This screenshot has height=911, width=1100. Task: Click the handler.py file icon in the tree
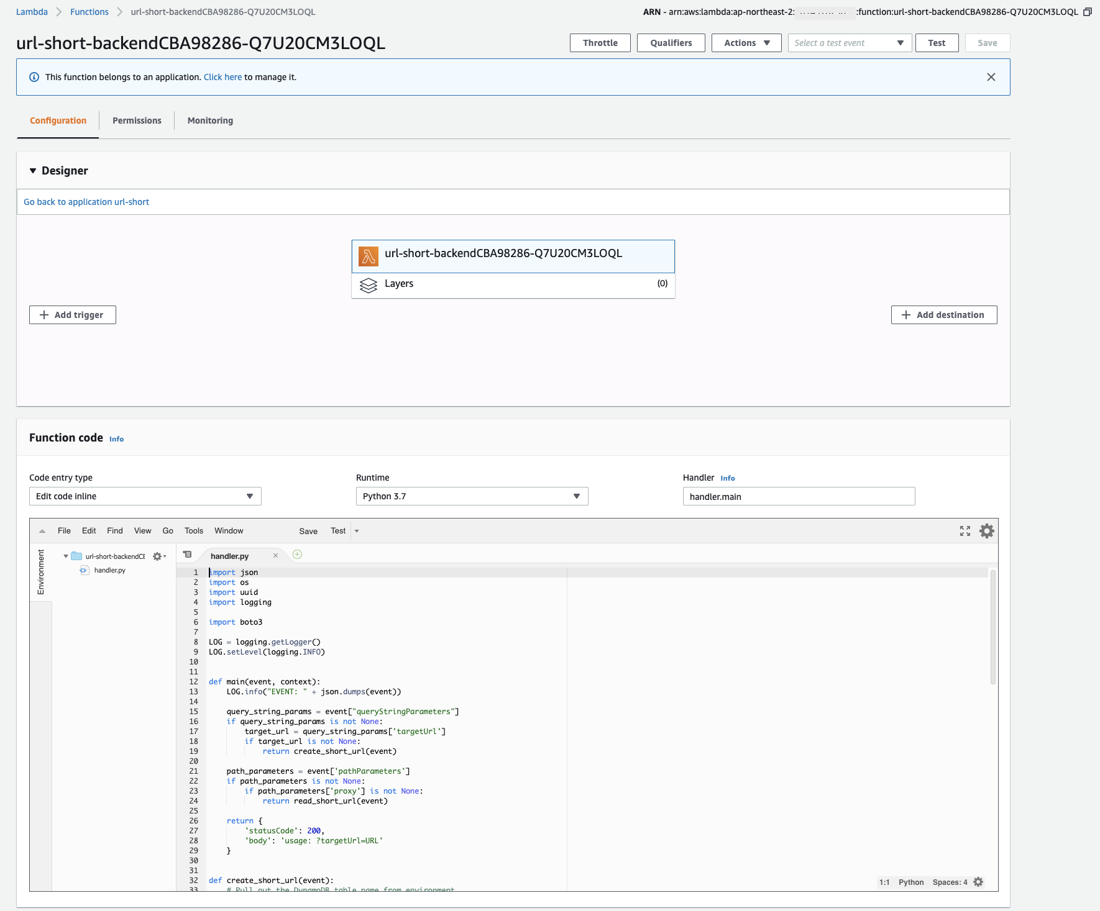click(85, 570)
